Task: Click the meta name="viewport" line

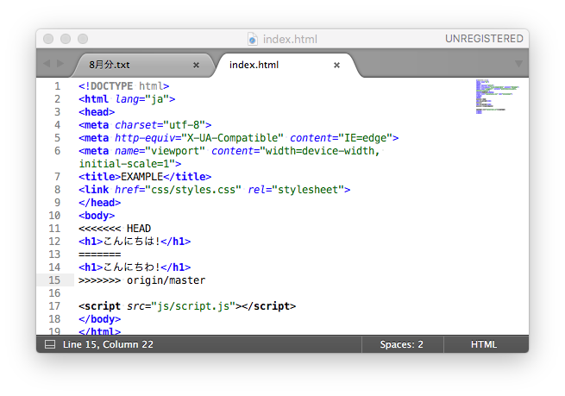Action: 229,151
